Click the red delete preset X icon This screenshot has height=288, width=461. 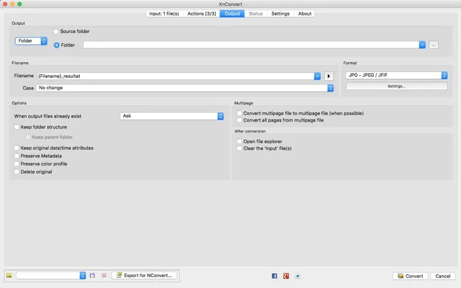(104, 276)
